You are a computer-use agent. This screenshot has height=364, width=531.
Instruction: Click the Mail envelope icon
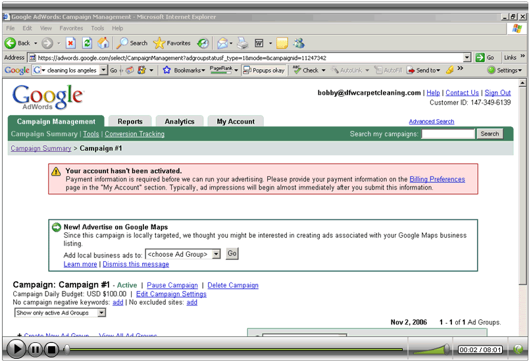coord(222,43)
